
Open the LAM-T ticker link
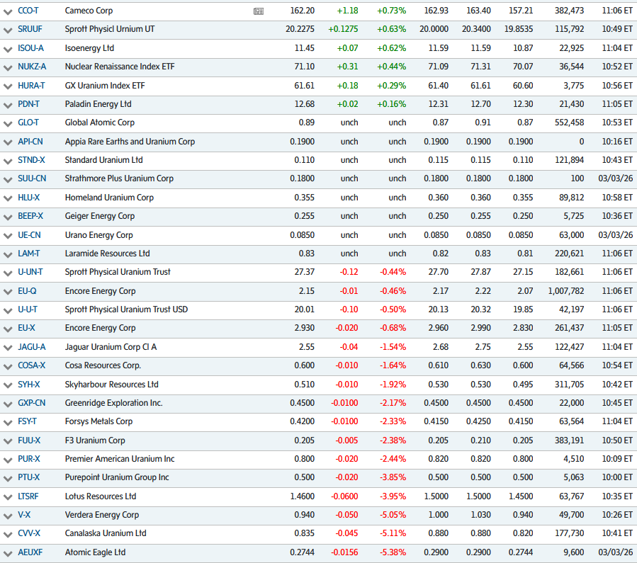coord(28,254)
